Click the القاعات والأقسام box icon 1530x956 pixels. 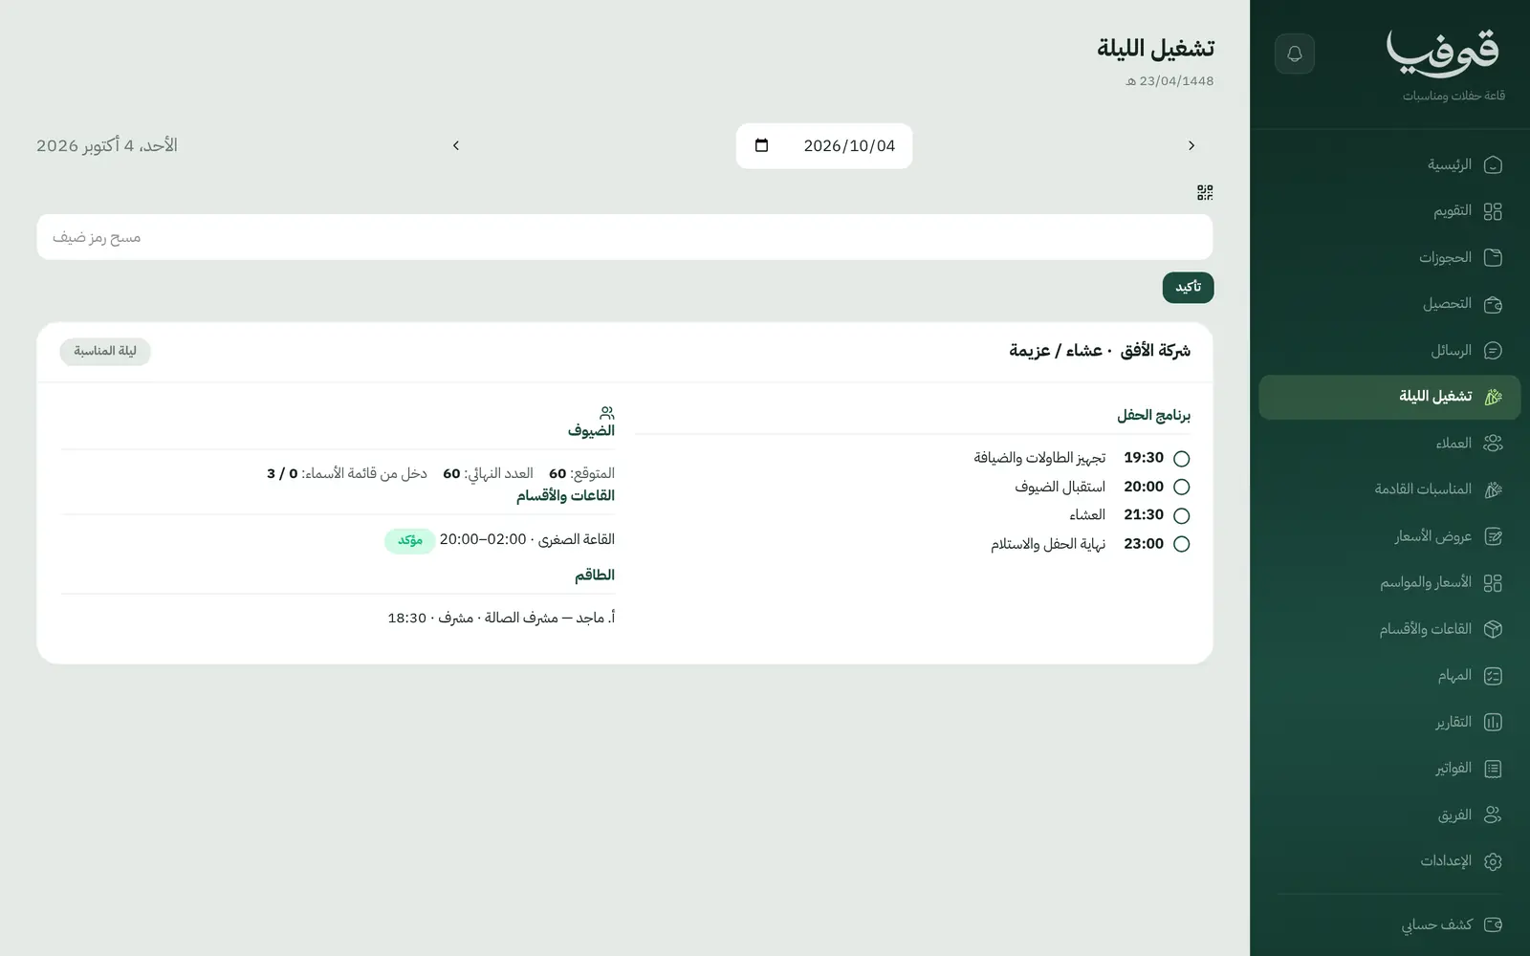pos(1493,629)
